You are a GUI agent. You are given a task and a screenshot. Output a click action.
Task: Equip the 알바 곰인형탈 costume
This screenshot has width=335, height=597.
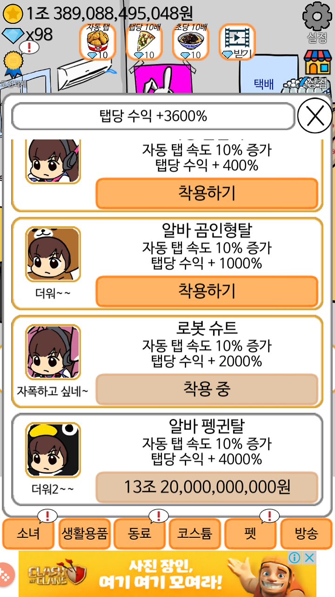tap(207, 291)
